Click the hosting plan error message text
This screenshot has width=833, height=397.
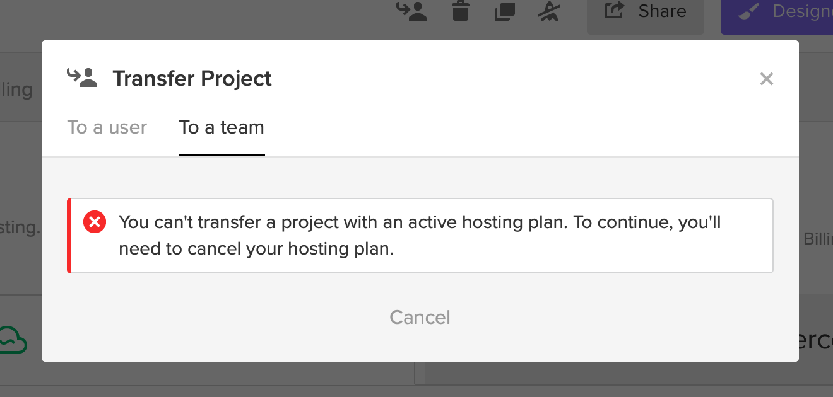coord(420,236)
